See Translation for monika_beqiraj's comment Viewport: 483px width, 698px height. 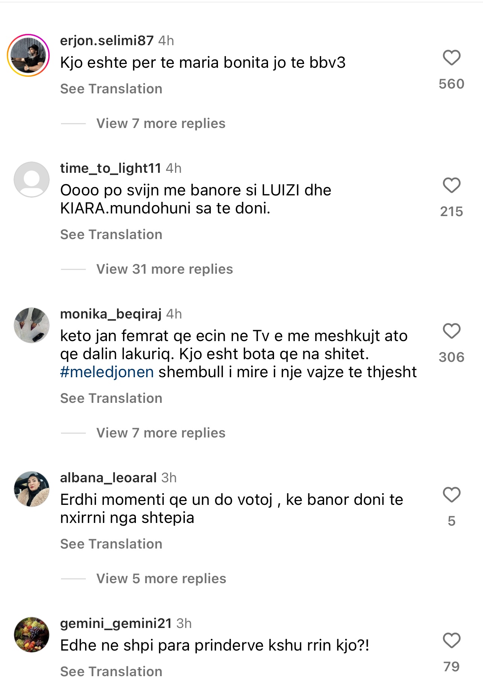[x=111, y=398]
